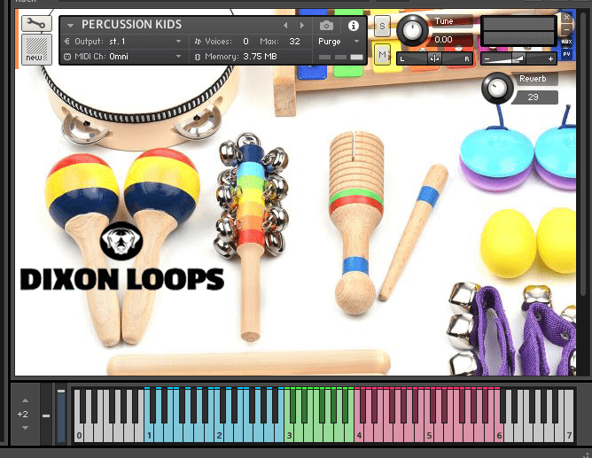592x458 pixels.
Task: Click the instrument info icon
Action: (x=354, y=26)
